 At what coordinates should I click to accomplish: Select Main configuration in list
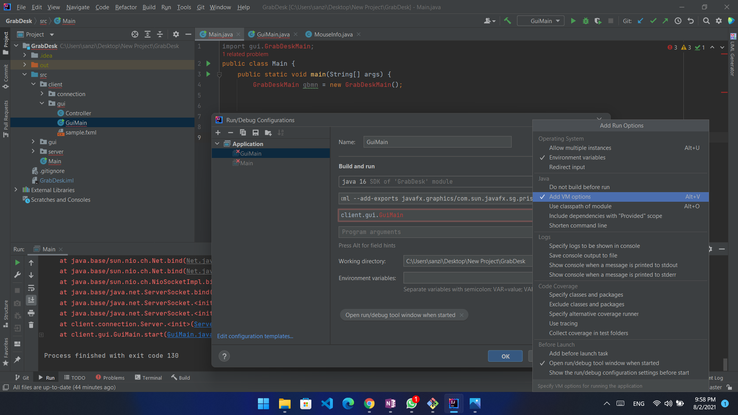[x=271, y=163]
